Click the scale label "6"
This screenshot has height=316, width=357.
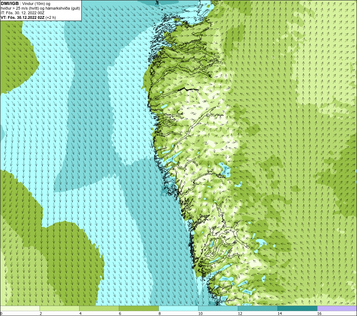pos(120,314)
